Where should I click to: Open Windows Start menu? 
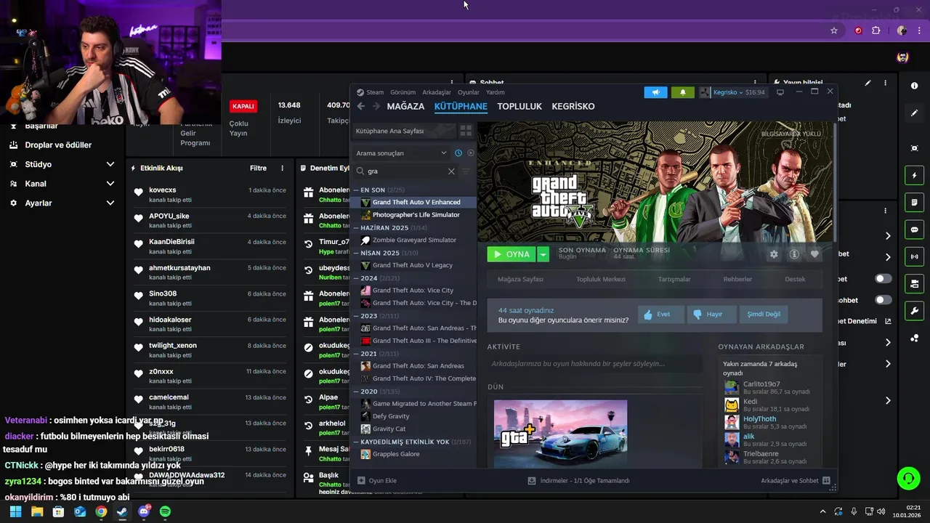click(x=15, y=511)
